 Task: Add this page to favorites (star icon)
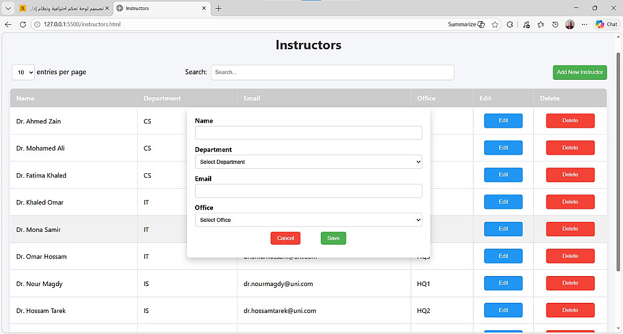click(x=495, y=24)
